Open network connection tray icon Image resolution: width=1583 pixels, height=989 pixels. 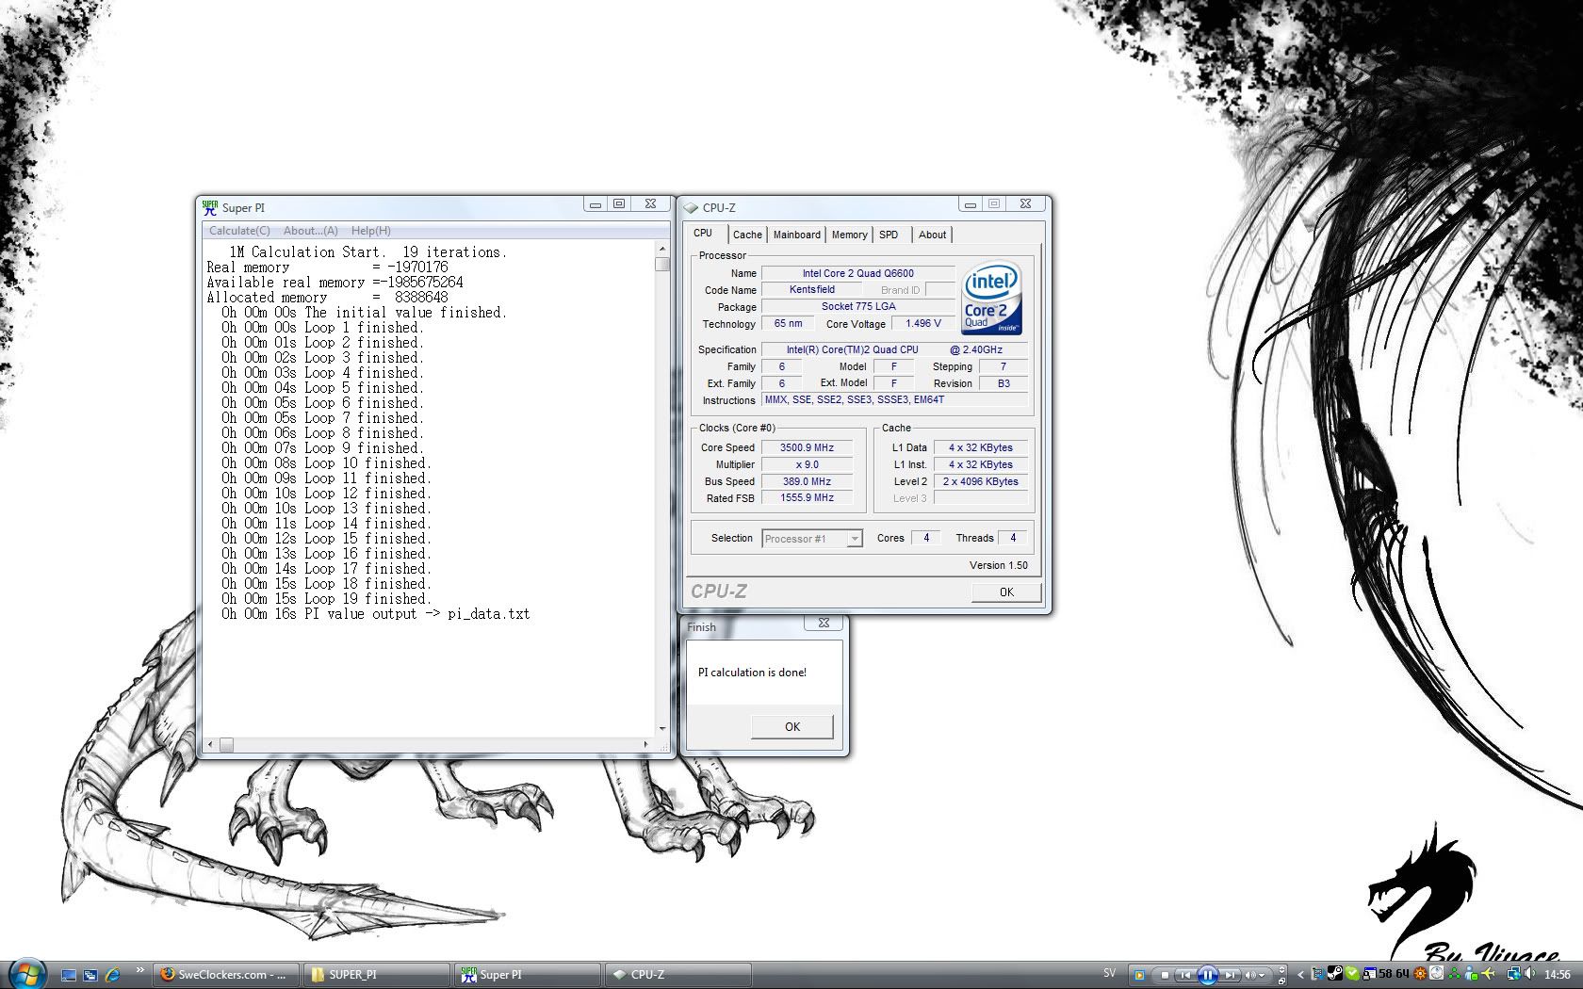(1515, 974)
